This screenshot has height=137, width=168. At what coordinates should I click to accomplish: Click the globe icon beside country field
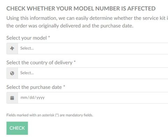click(12, 73)
